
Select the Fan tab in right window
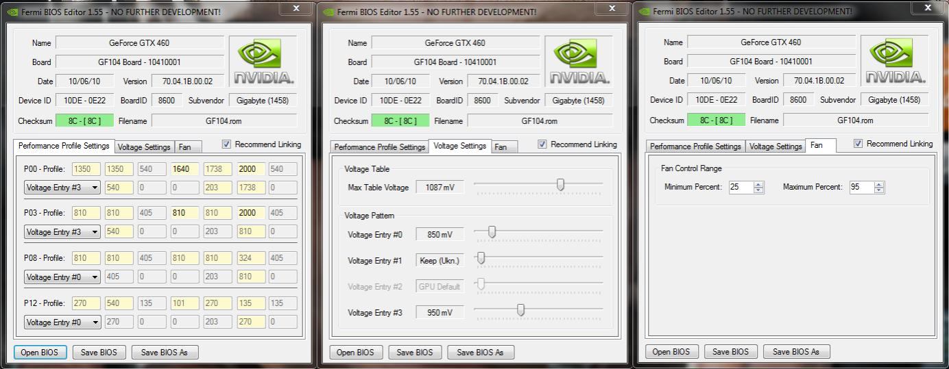(820, 145)
